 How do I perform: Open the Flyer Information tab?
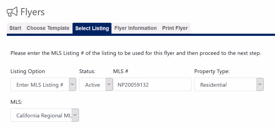135,28
